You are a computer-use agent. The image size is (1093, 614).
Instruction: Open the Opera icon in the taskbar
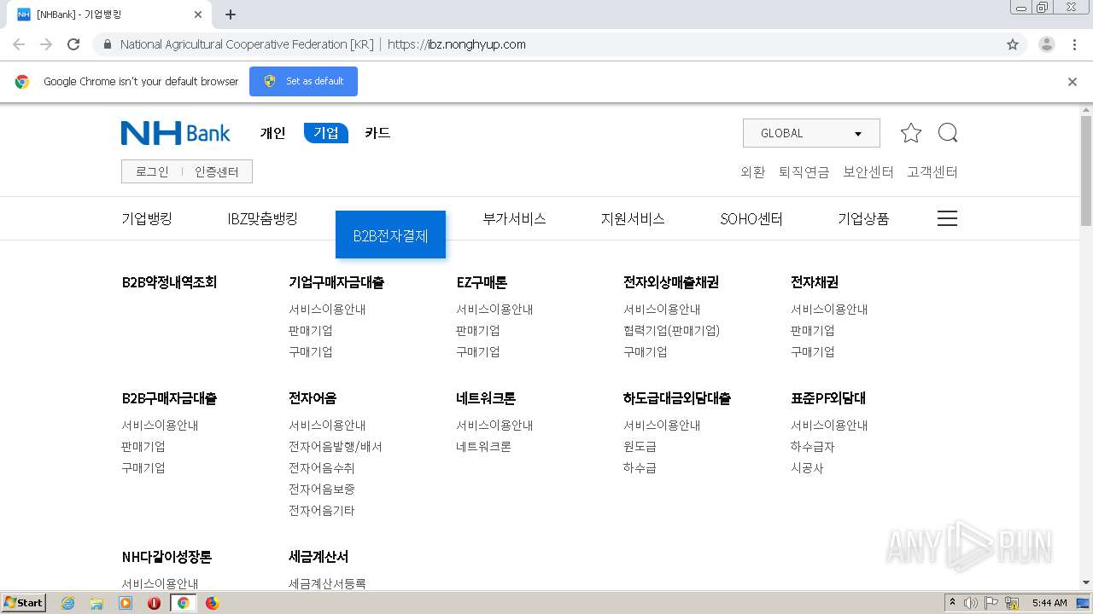tap(155, 603)
